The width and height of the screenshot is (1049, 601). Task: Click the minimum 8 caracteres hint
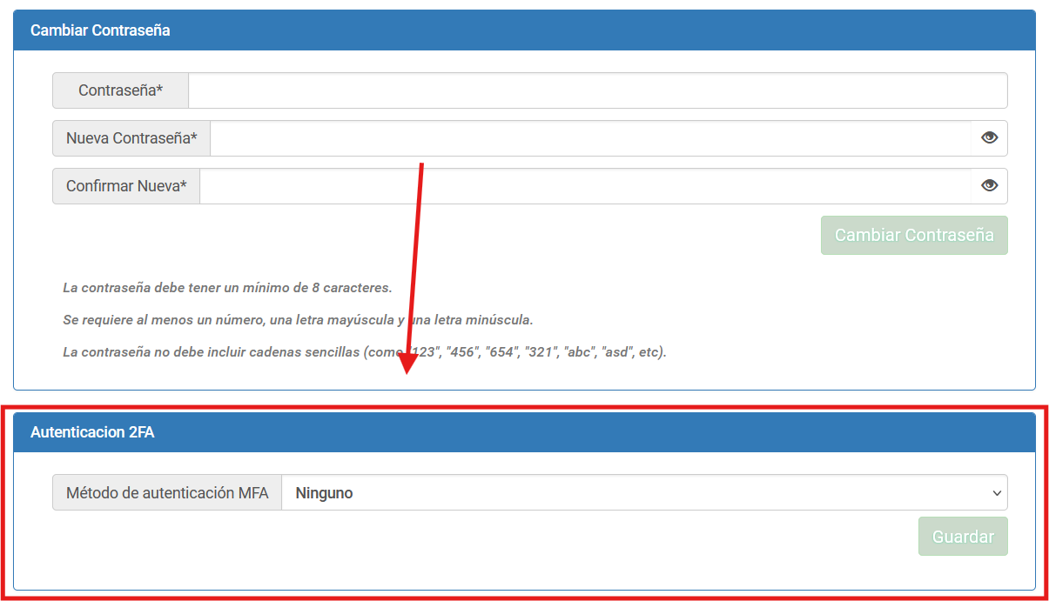227,288
